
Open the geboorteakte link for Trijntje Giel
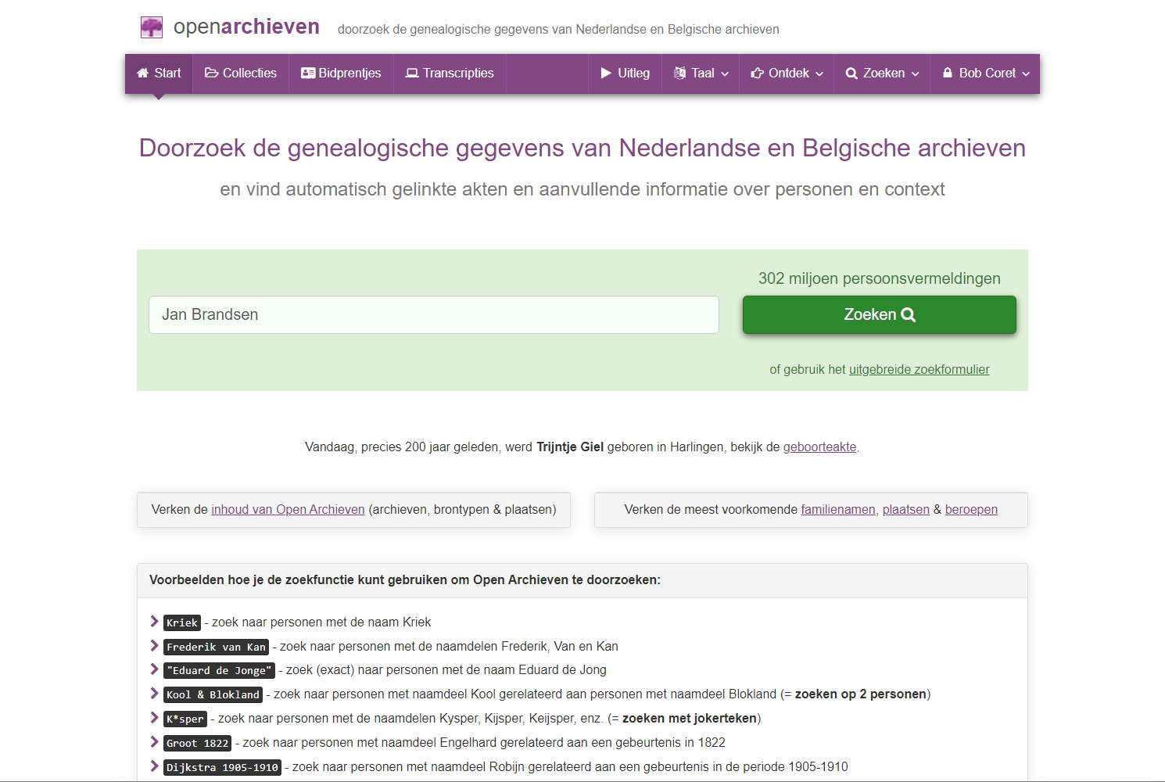point(819,447)
